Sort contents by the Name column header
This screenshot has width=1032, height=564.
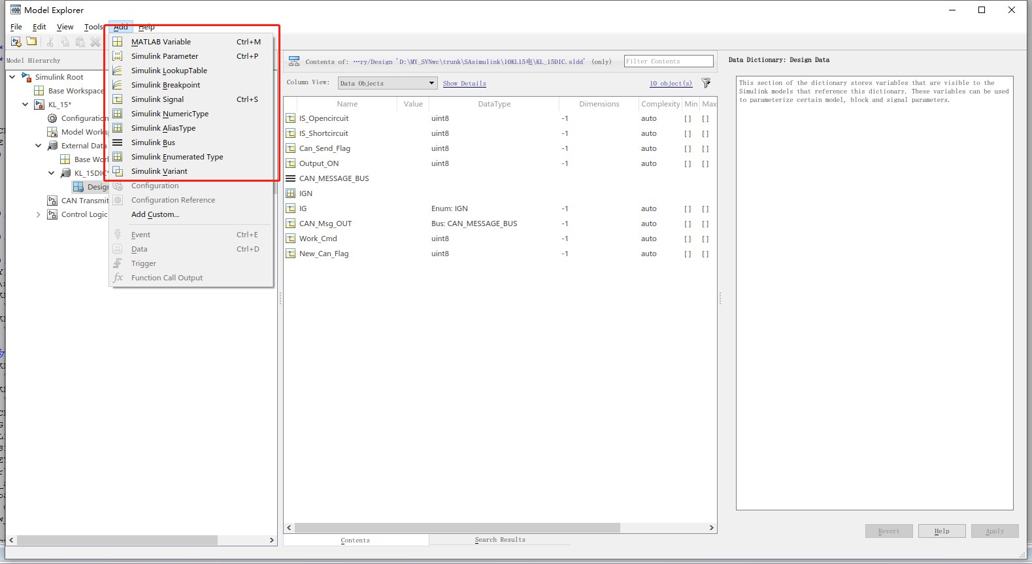[x=347, y=104]
